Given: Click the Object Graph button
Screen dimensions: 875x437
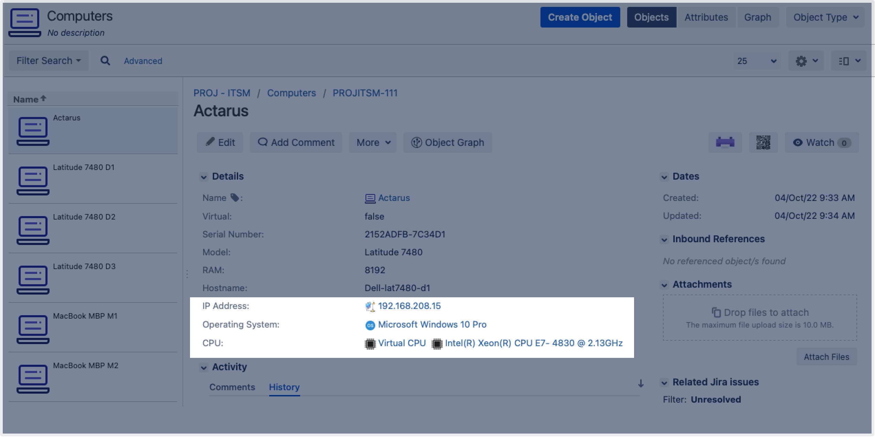Looking at the screenshot, I should tap(447, 142).
